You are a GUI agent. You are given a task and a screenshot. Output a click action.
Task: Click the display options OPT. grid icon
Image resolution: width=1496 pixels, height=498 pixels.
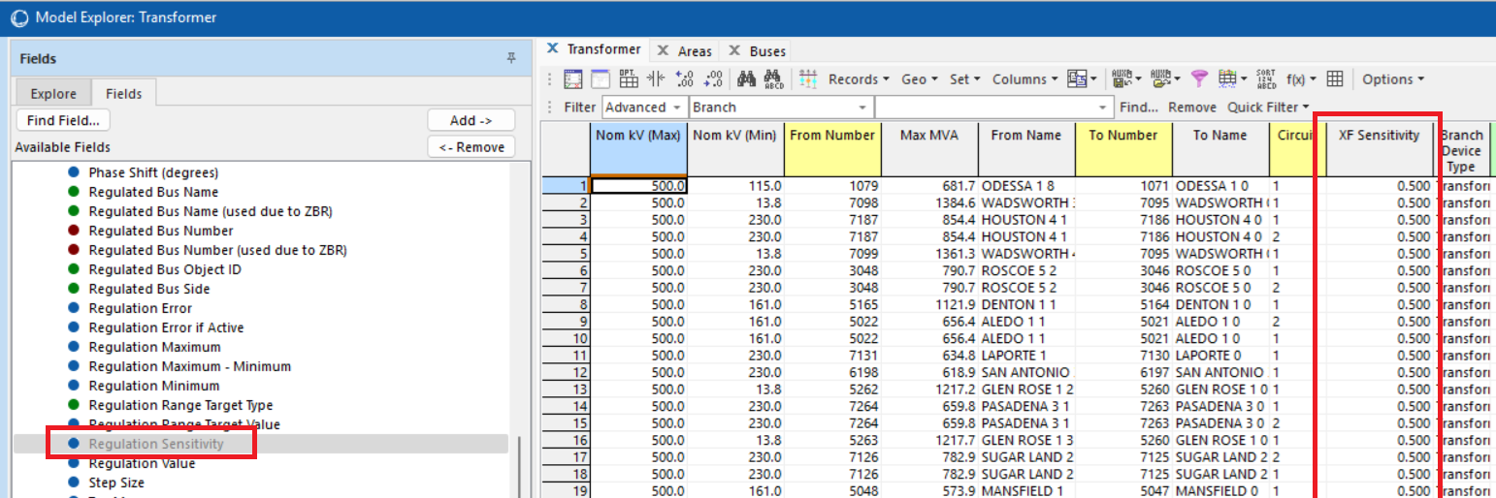(x=628, y=79)
